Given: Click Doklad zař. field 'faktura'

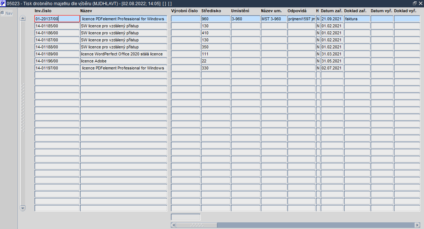Looking at the screenshot, I should (x=357, y=18).
